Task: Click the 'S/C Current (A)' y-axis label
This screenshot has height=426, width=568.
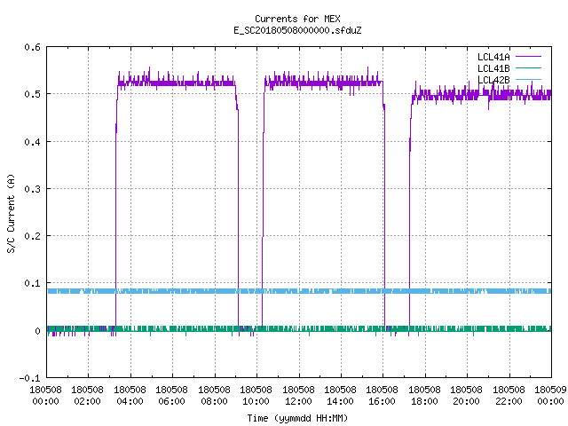Action: pyautogui.click(x=12, y=213)
